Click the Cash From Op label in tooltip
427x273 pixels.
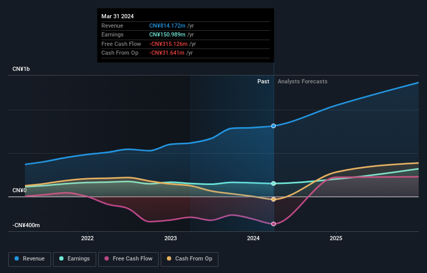(120, 53)
